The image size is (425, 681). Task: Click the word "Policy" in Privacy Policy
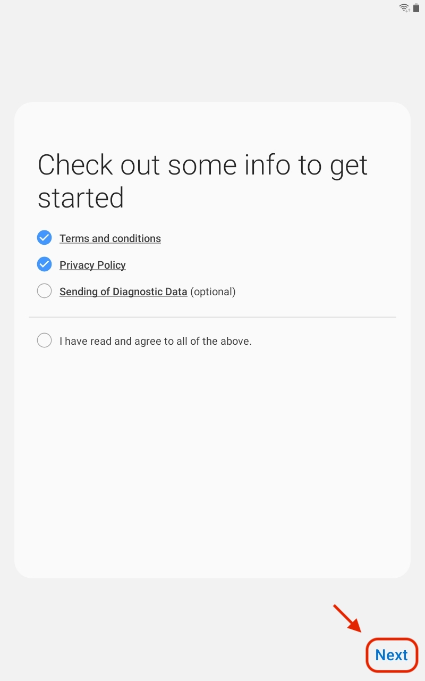coord(110,265)
